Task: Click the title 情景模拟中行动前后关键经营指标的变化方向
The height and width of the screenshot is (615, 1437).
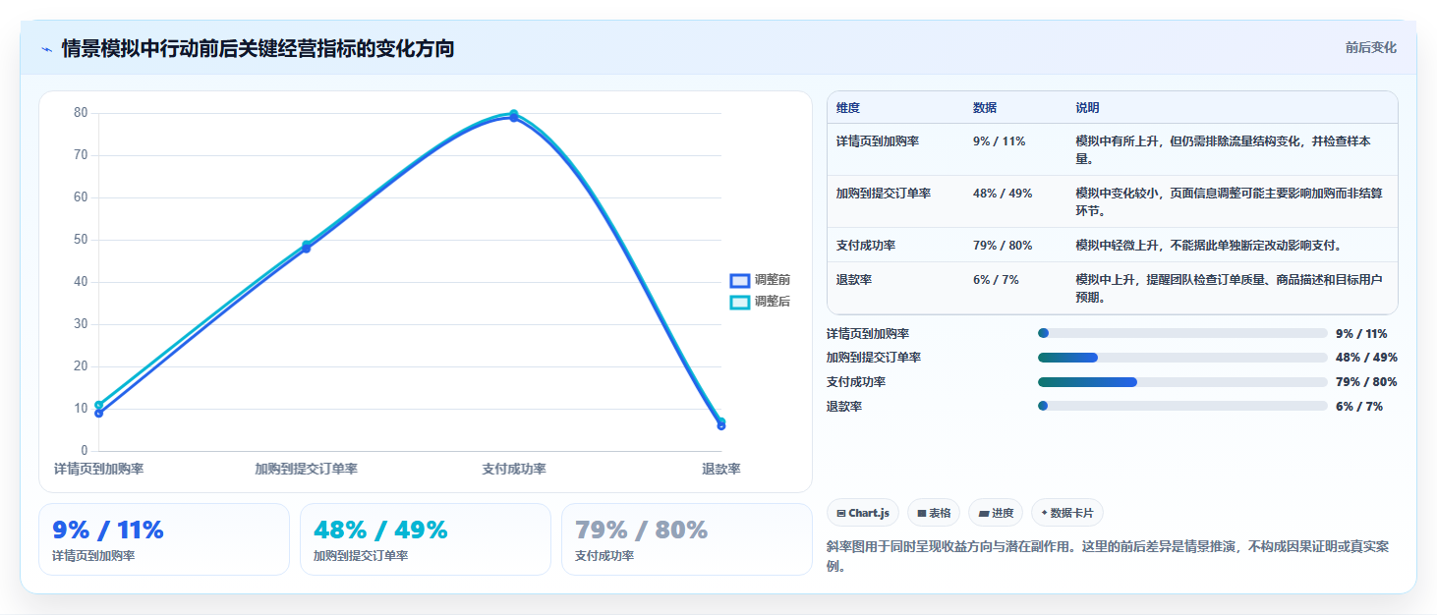Action: point(258,48)
